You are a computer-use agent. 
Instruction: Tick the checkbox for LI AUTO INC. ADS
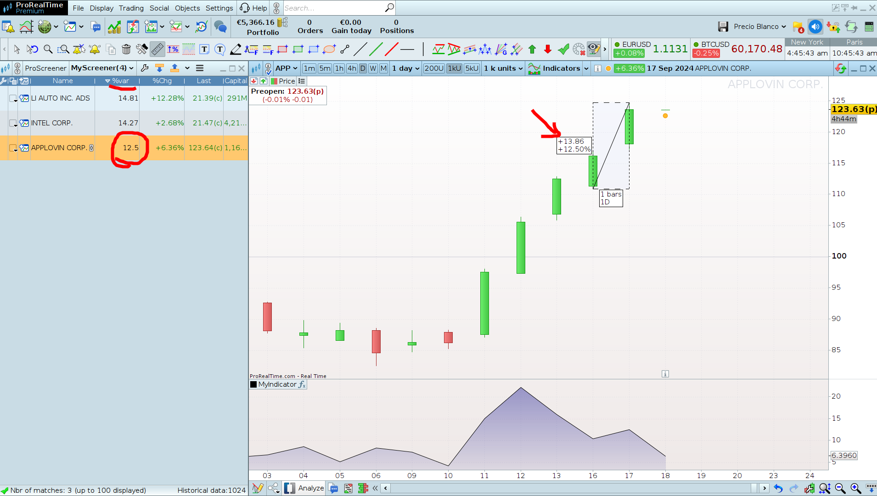[13, 98]
